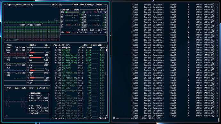
Task: Toggle net graph sync scaling
Action: coord(17,88)
